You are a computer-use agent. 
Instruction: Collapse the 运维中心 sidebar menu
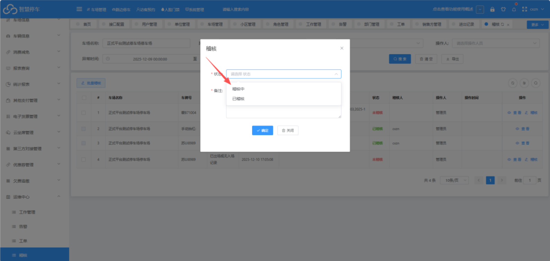tap(35, 197)
